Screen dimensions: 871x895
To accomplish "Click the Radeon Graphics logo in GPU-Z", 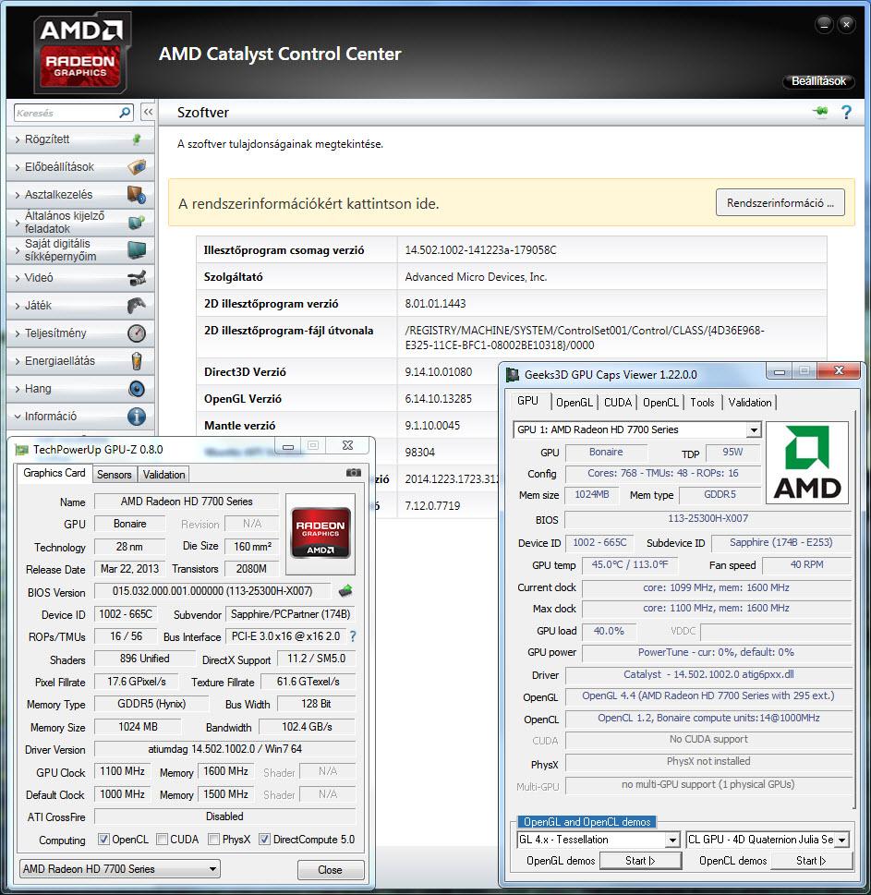I will pos(321,533).
